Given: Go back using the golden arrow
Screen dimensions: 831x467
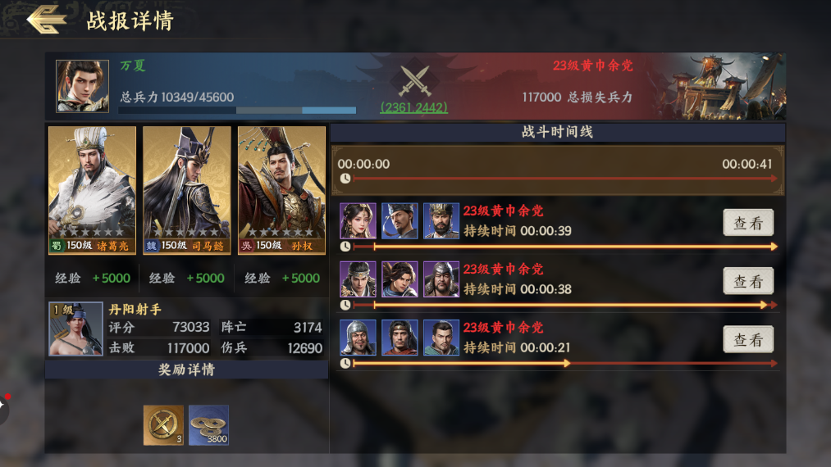Looking at the screenshot, I should (x=46, y=20).
